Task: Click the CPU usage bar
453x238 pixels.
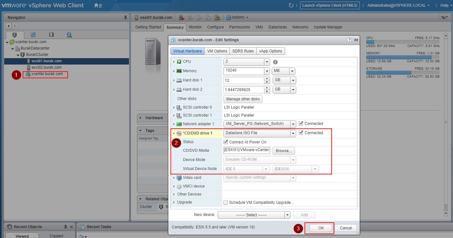Action: tap(403, 42)
